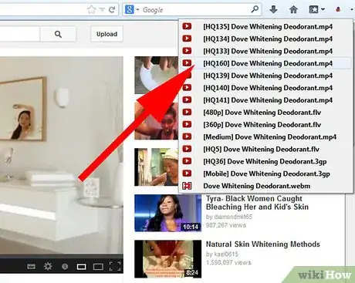Click the magnifier icon in Google search box
Screen dimensions: 355x283
pyautogui.click(x=255, y=9)
